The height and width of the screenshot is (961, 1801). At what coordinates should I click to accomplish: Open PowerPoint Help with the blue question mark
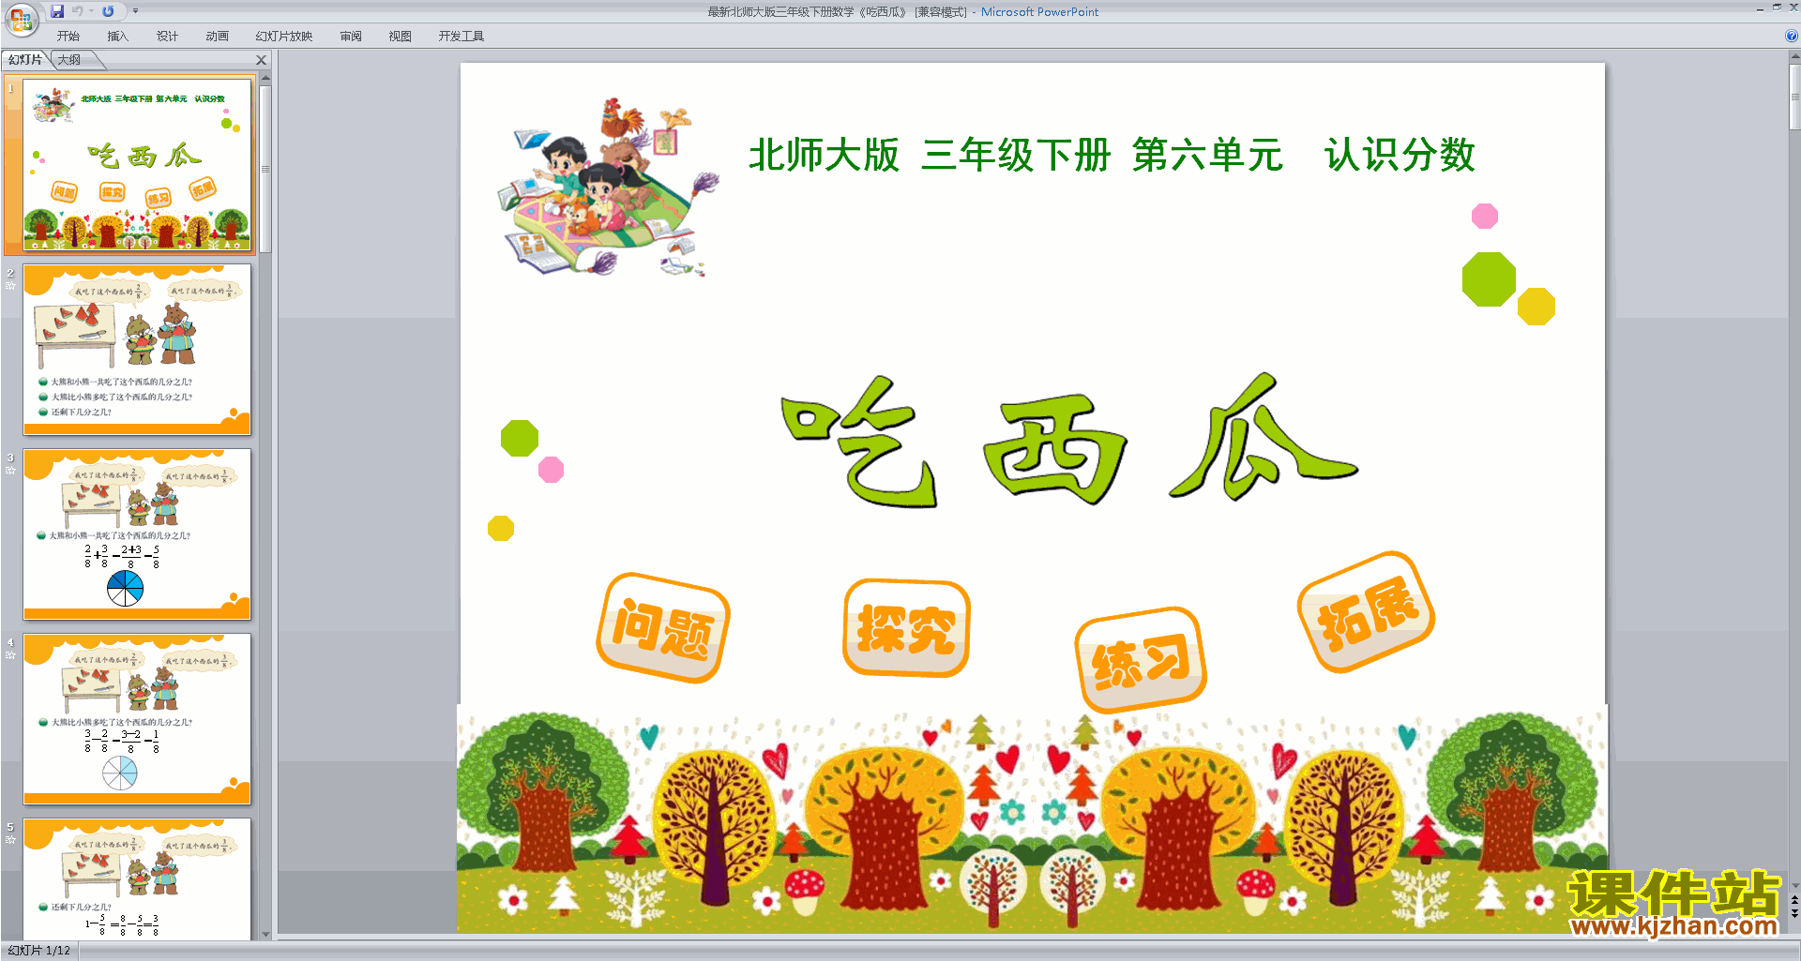click(x=1791, y=37)
